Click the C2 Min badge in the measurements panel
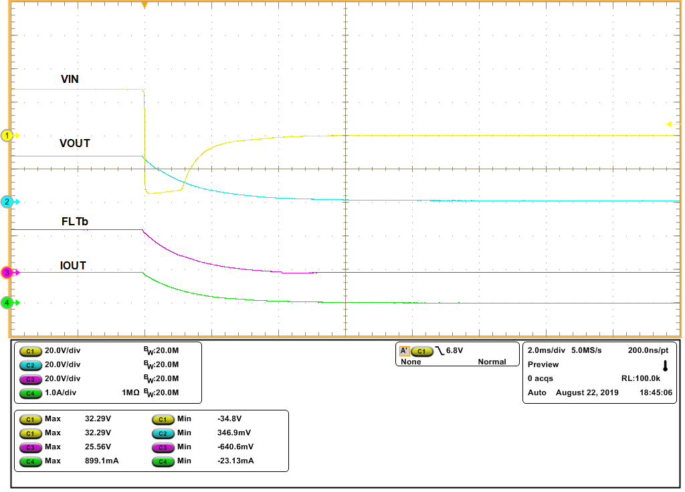This screenshot has height=492, width=685. point(163,433)
